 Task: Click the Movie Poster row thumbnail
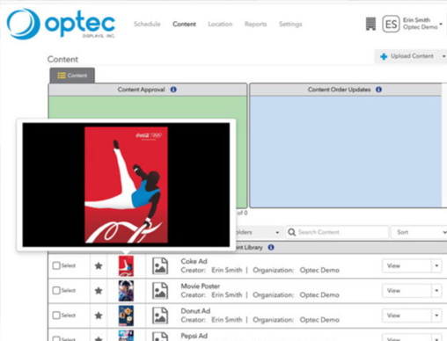(x=126, y=291)
